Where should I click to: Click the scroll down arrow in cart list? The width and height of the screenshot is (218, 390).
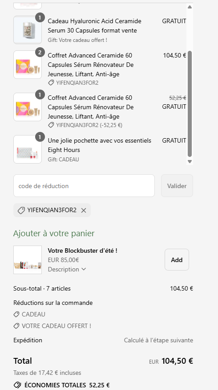(x=190, y=161)
